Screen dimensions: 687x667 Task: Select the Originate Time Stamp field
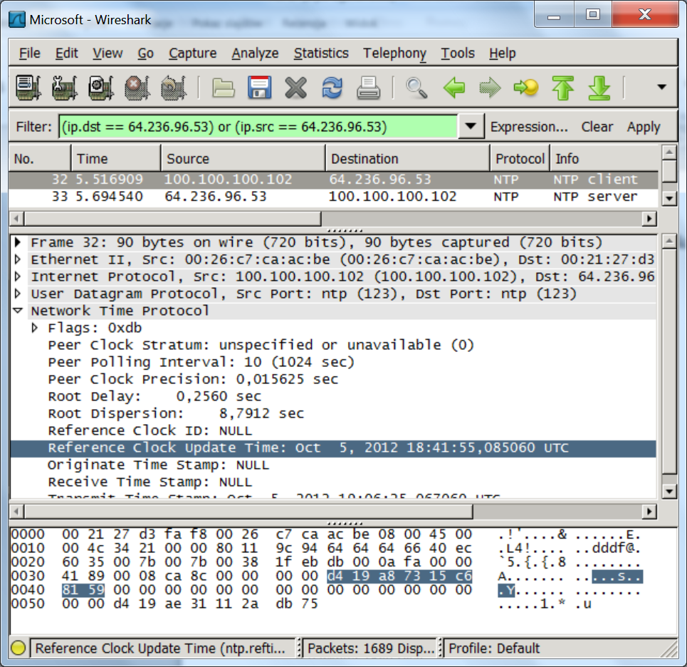[158, 465]
